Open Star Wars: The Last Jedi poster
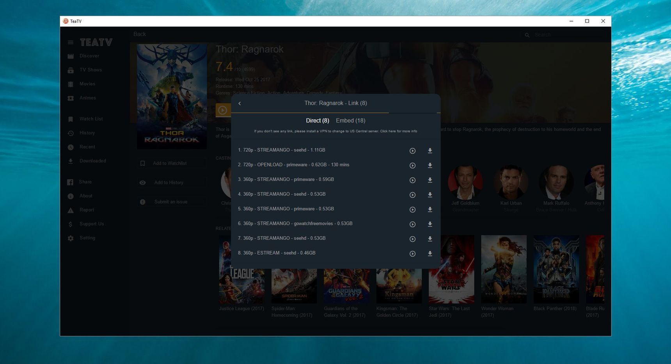671x364 pixels. (x=451, y=269)
